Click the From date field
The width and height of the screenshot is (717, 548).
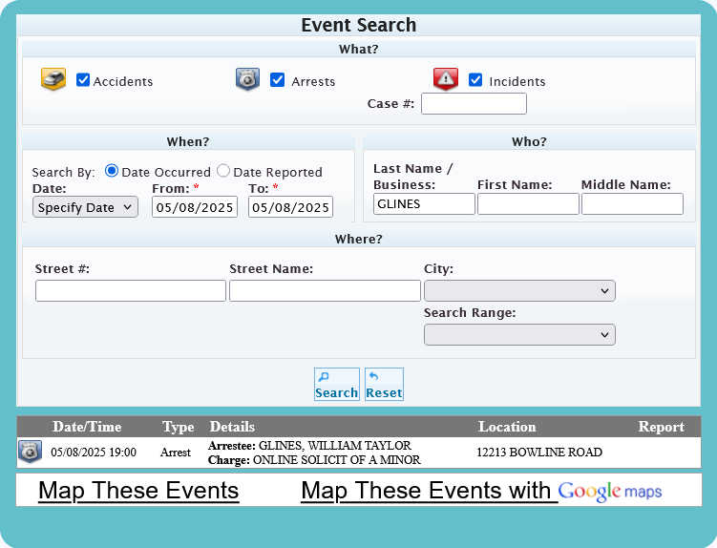point(195,207)
